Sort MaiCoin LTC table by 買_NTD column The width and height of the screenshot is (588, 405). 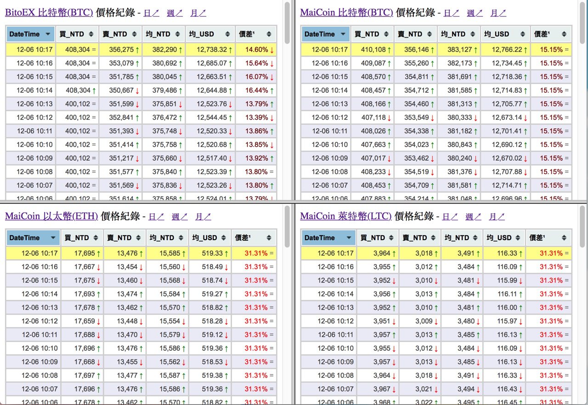point(377,238)
